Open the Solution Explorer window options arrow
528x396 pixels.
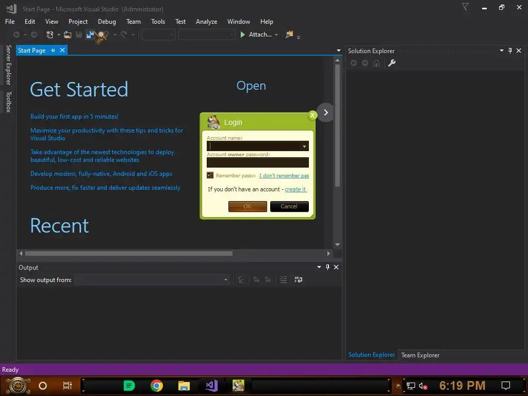tap(502, 51)
